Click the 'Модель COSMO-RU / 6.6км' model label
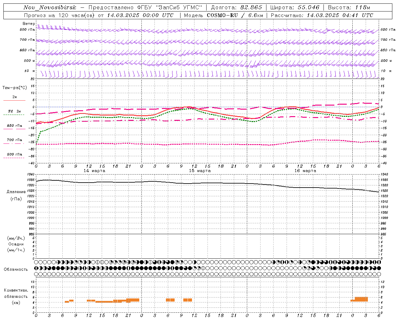The width and height of the screenshot is (397, 318). pos(223,15)
